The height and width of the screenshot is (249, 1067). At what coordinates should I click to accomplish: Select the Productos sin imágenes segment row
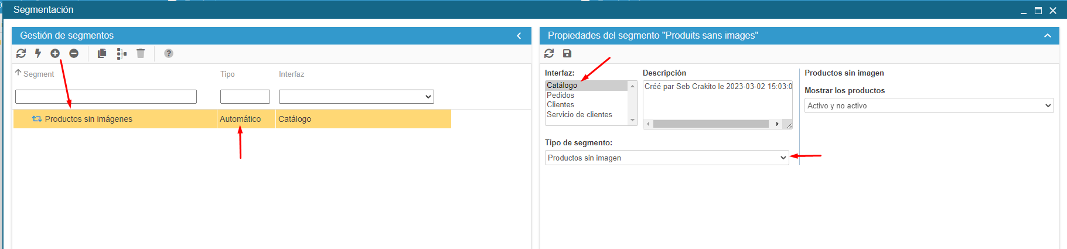(88, 119)
